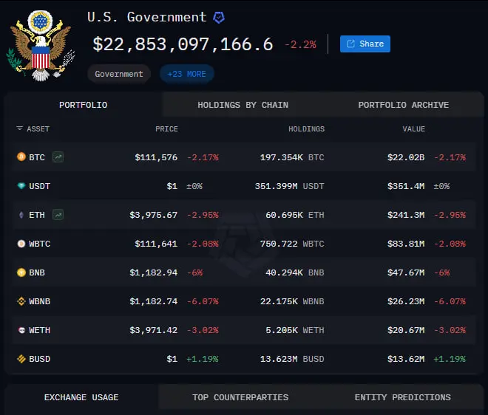
Task: Click the Share button
Action: pos(365,44)
